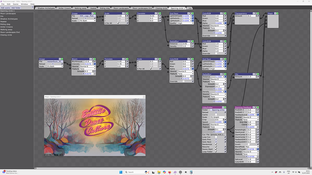Expand VideoFolder Speed modifier arrow
This screenshot has height=175, width=312.
pyautogui.click(x=223, y=122)
